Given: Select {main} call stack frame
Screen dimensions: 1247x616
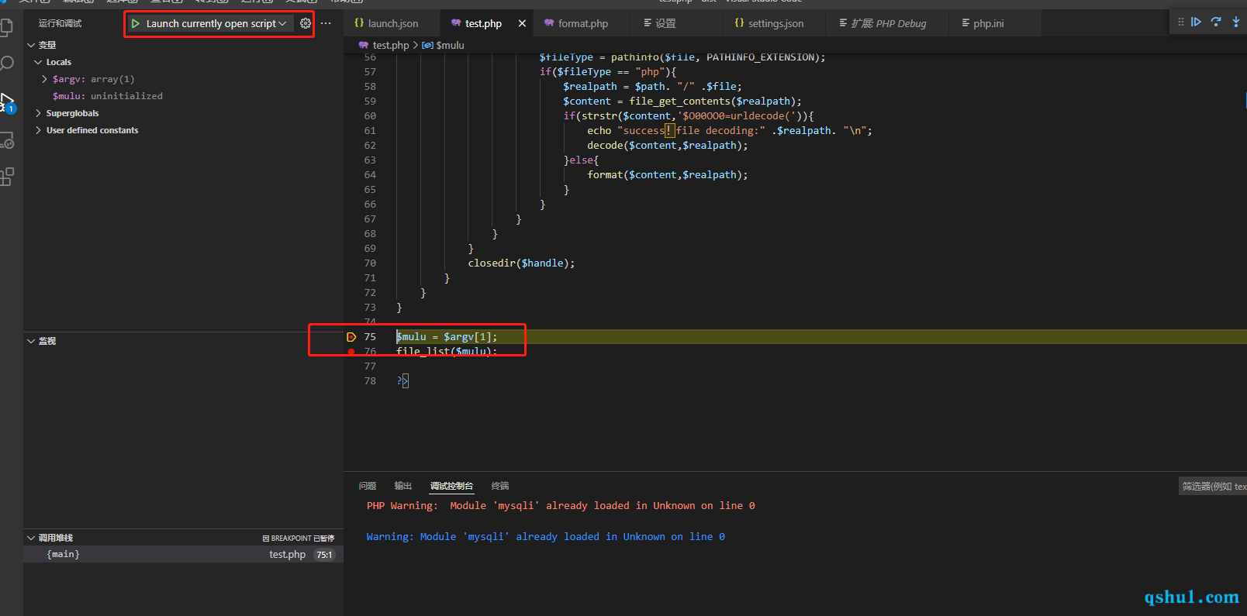Looking at the screenshot, I should [x=183, y=554].
